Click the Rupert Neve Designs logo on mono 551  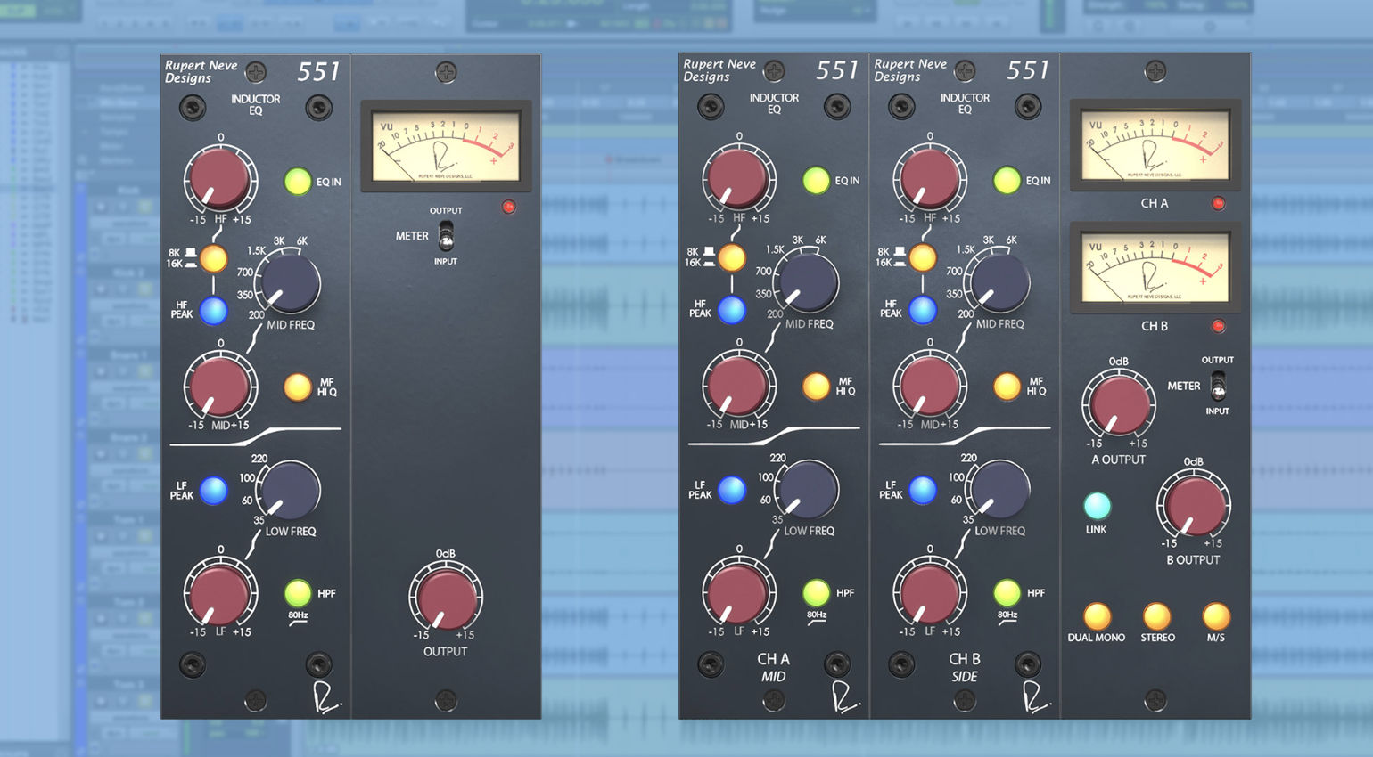201,72
